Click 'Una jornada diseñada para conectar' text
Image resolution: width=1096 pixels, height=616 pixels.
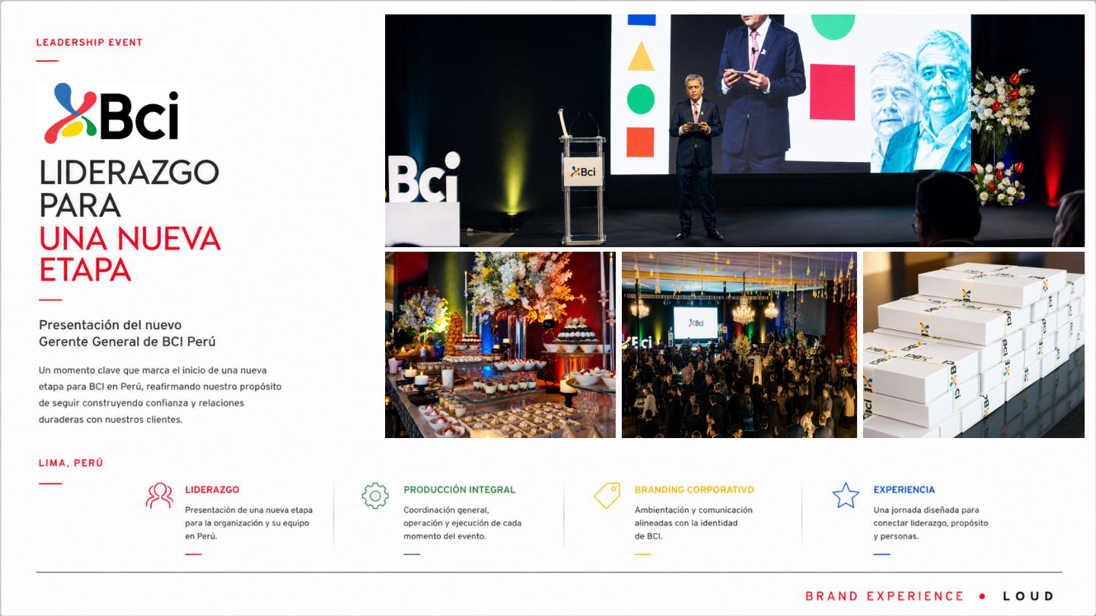(x=931, y=523)
